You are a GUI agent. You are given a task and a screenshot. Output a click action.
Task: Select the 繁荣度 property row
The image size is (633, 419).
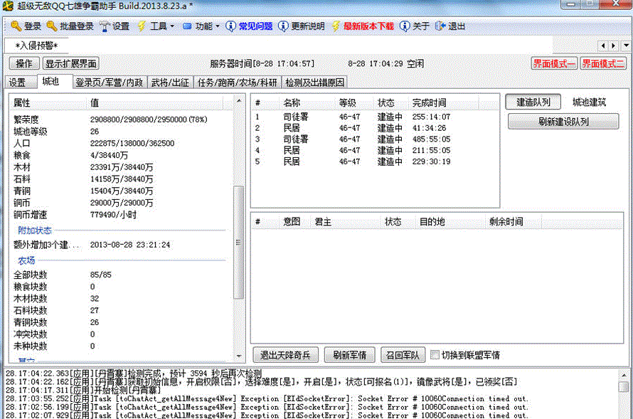tap(121, 120)
